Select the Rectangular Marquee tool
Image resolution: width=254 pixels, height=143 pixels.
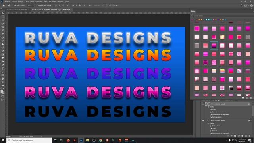coord(3,17)
